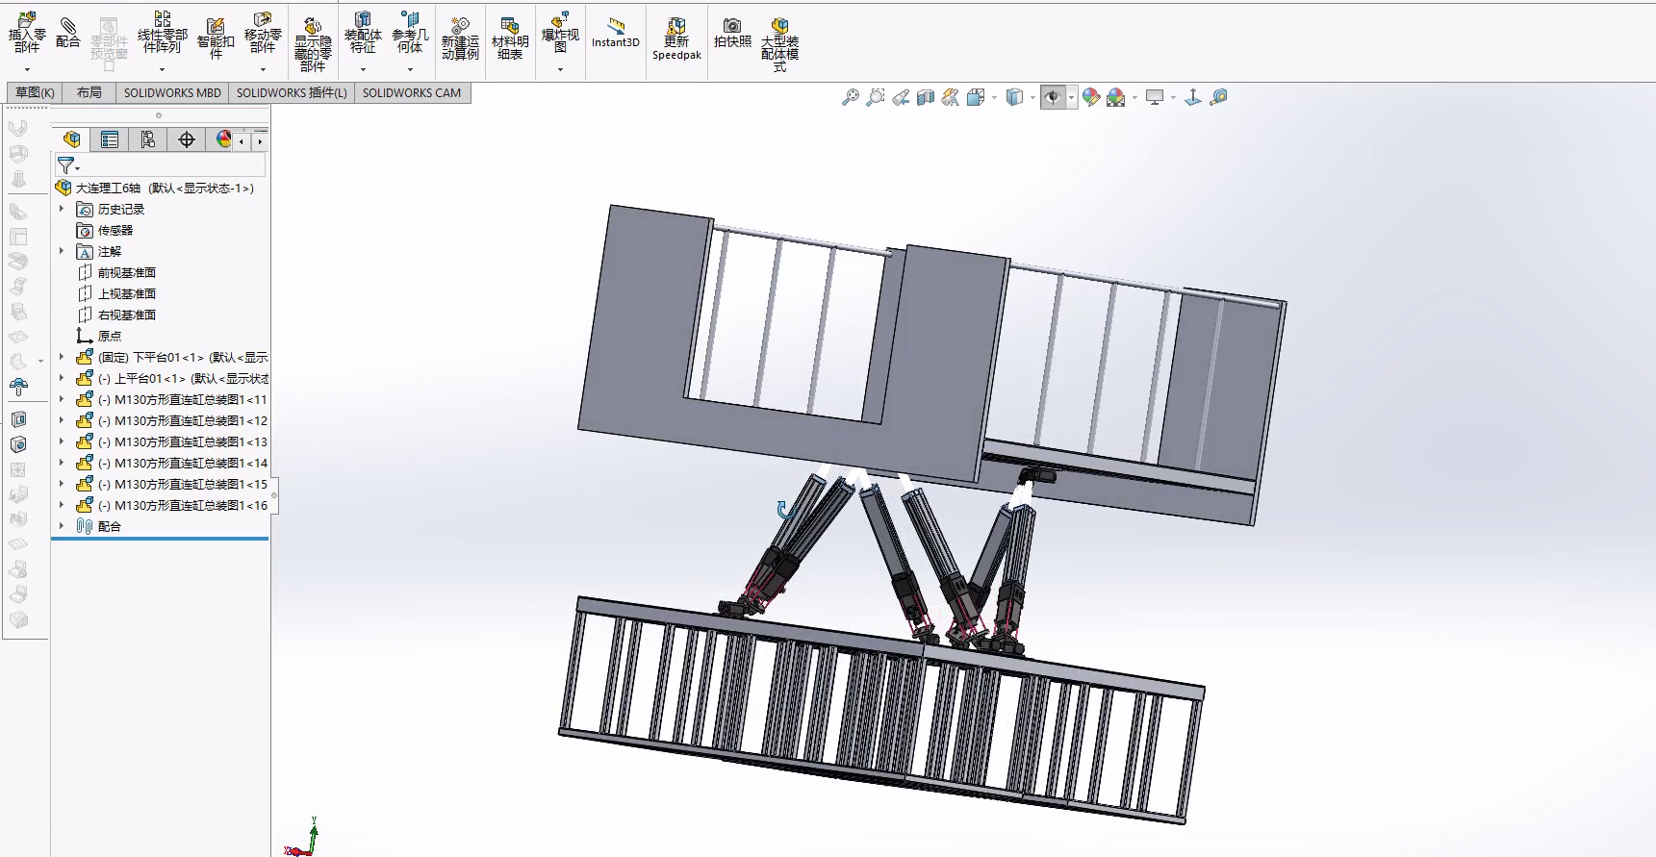1656x857 pixels.
Task: Click the Edit Appearance color ball icon
Action: click(1090, 97)
